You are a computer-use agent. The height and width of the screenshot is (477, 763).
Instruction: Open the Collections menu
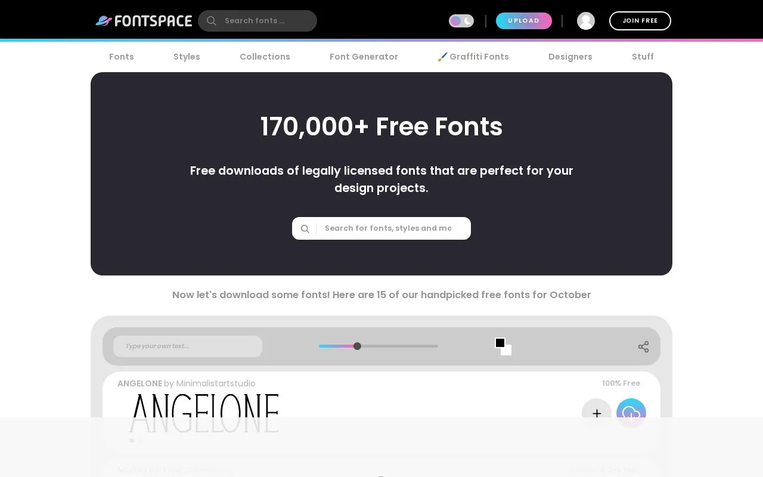pos(265,57)
